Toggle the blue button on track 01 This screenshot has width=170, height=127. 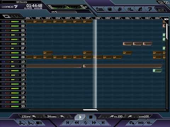point(4,22)
